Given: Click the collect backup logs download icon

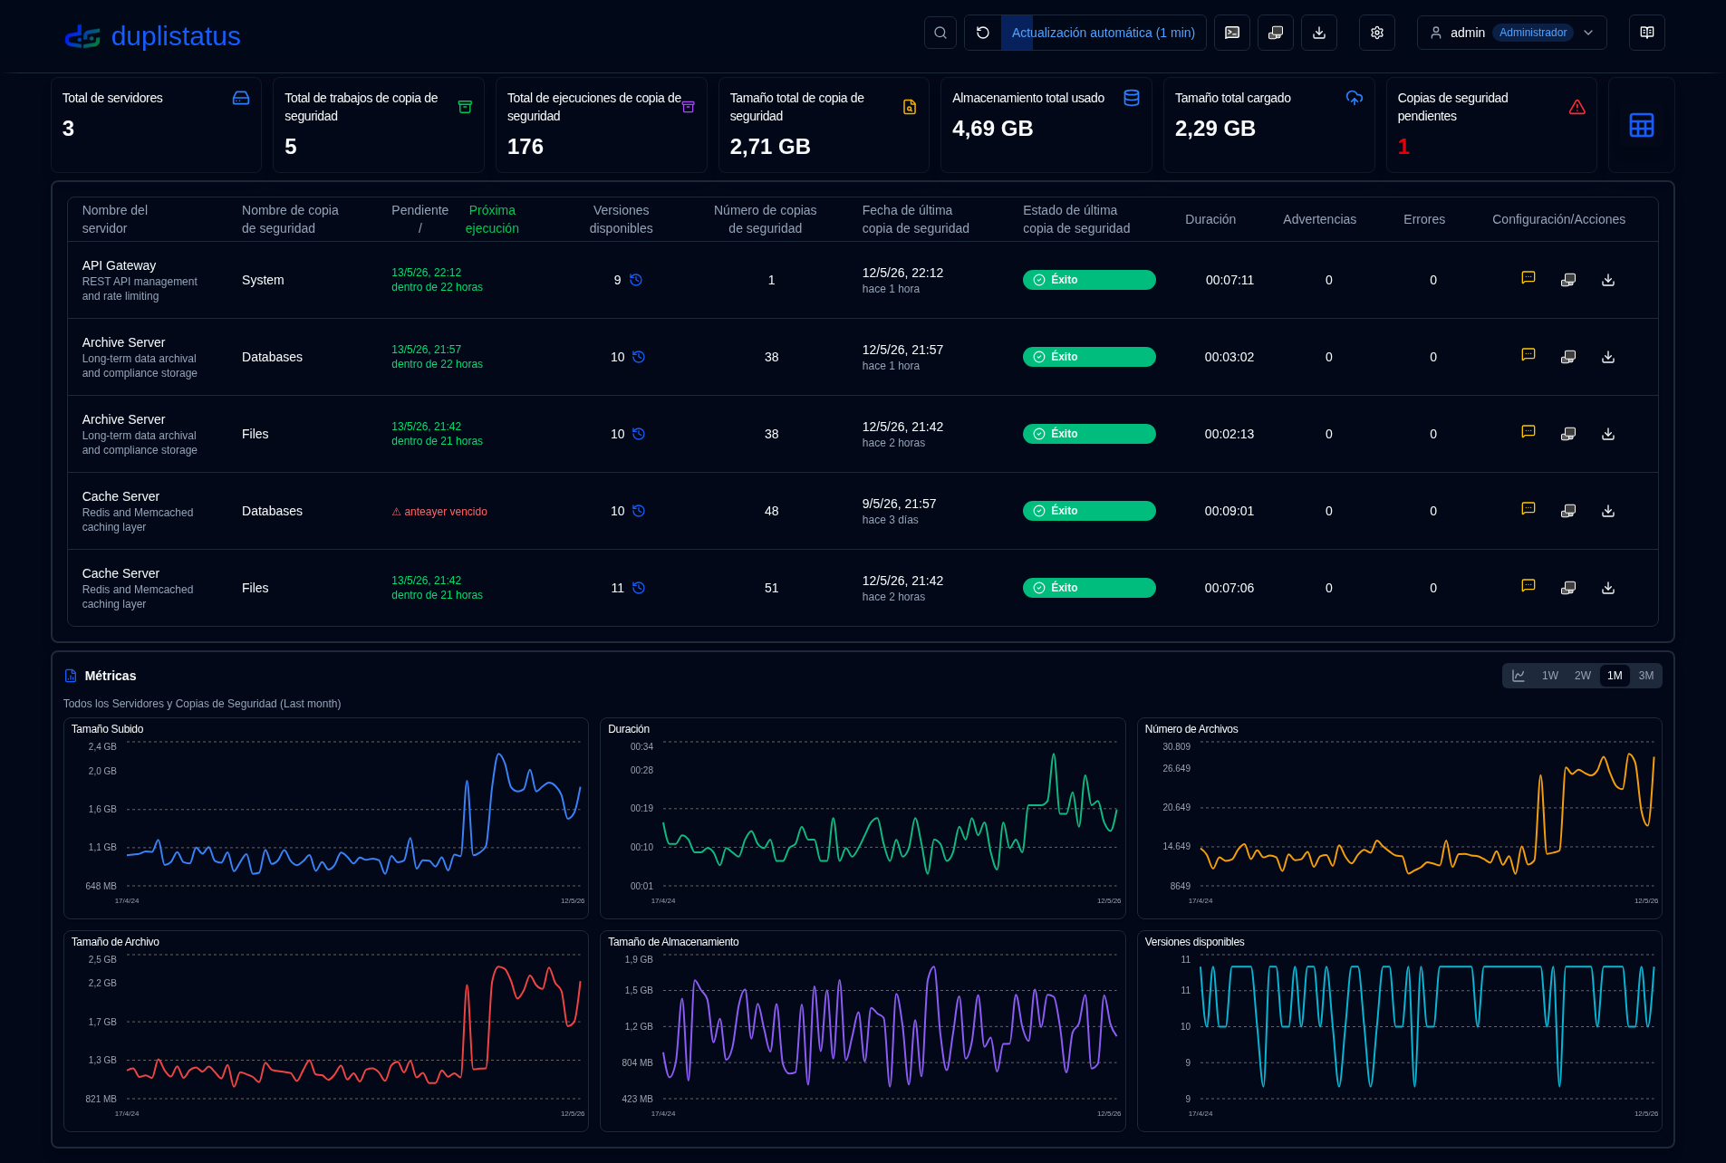Looking at the screenshot, I should (x=1319, y=33).
